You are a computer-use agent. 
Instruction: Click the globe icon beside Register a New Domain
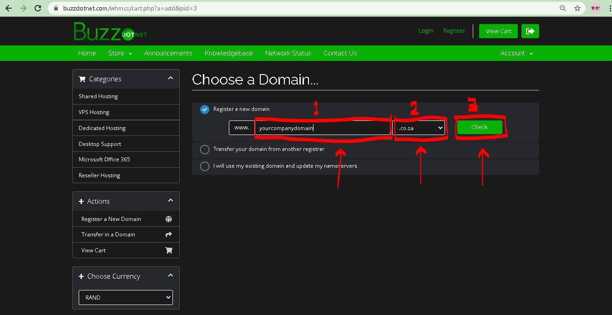169,219
